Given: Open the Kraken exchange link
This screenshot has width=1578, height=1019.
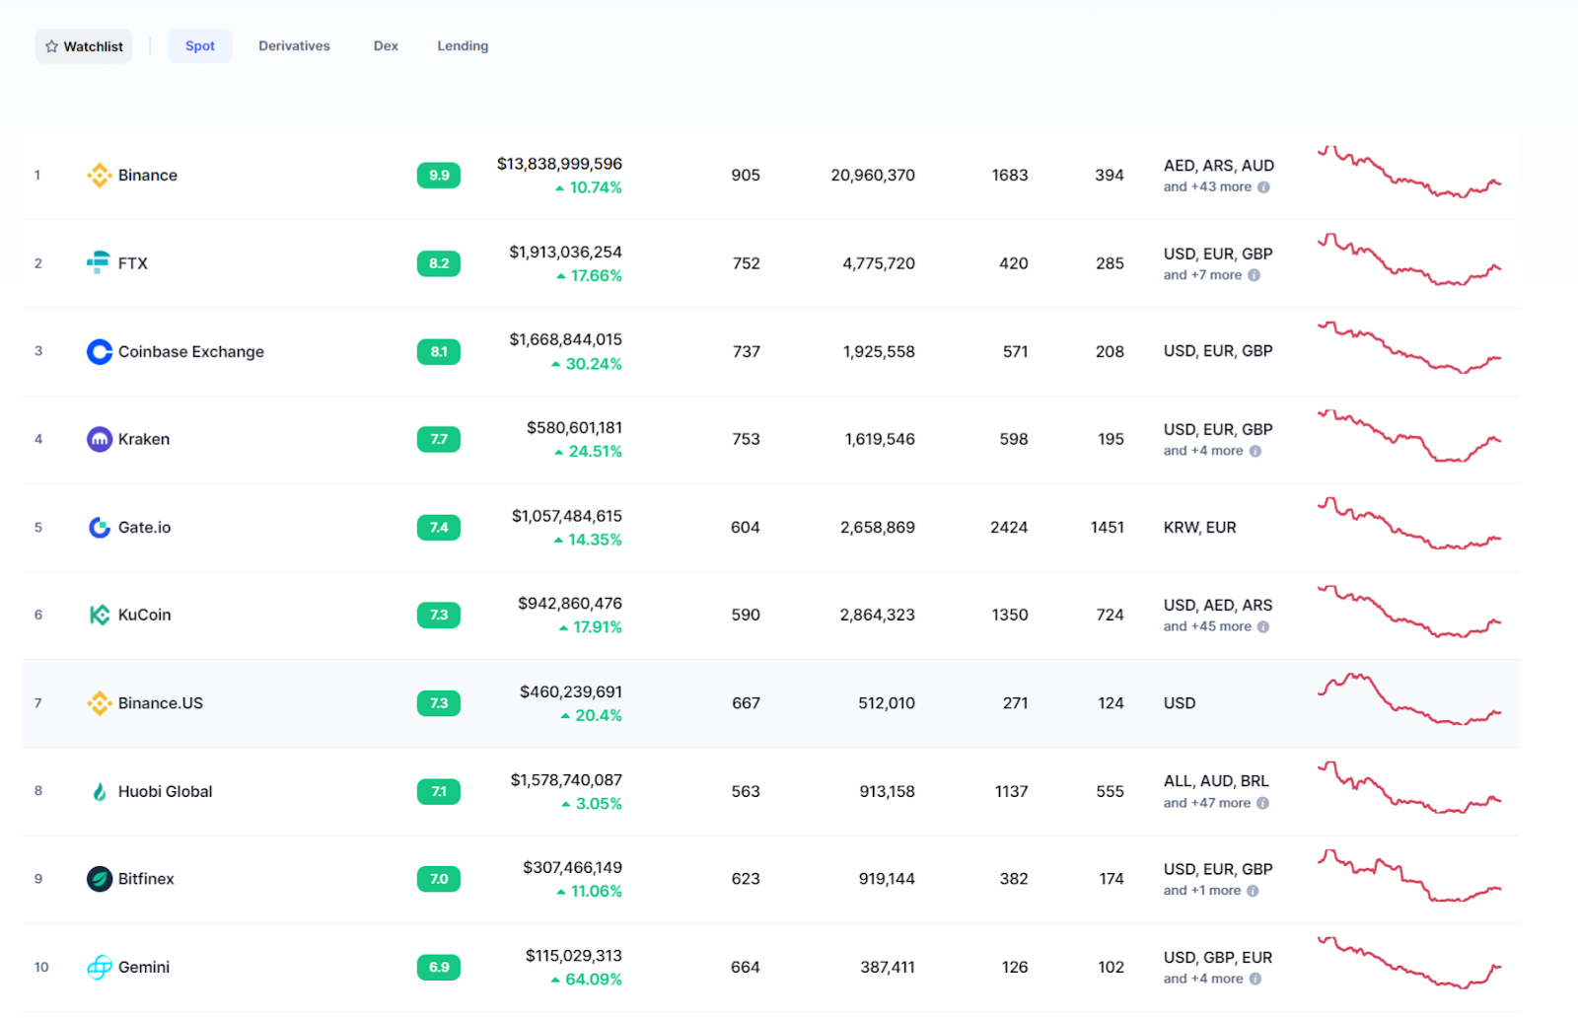Looking at the screenshot, I should click(144, 440).
